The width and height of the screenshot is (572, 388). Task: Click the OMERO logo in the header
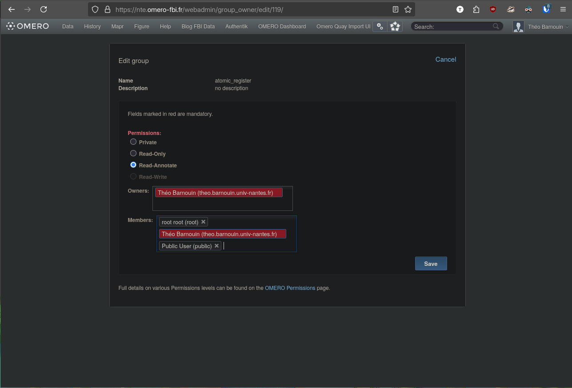tap(28, 26)
